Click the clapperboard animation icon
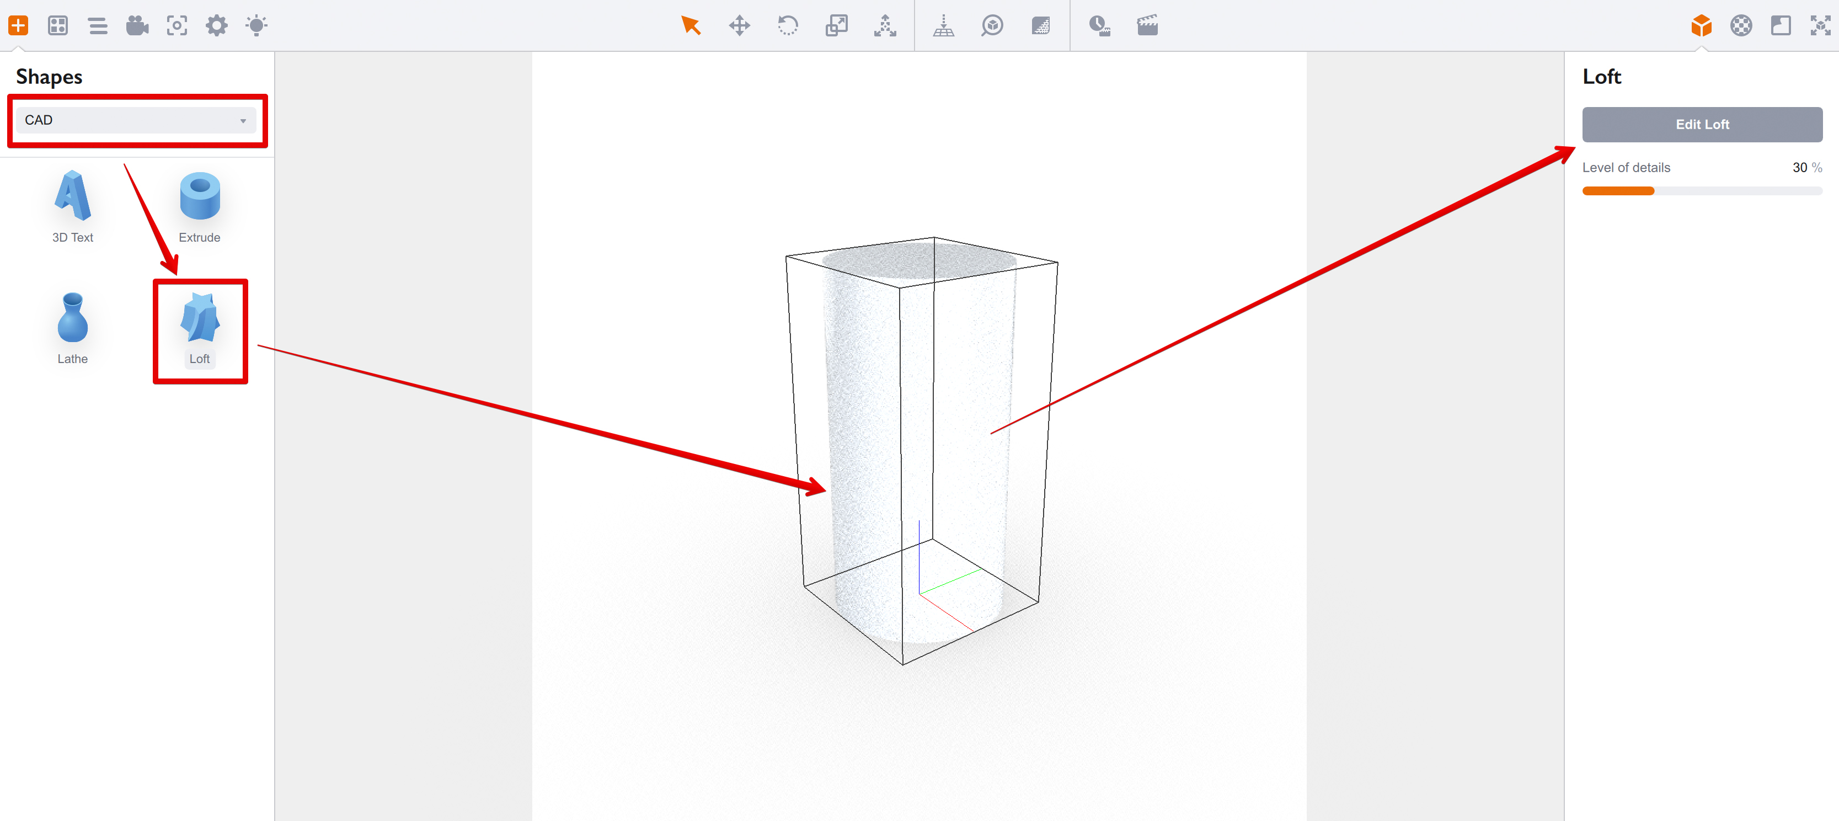1839x821 pixels. 1147,26
